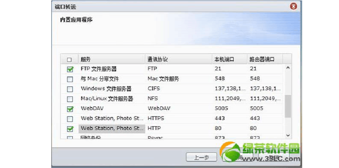Uncheck the FTP 文件服务器 checkbox
Screen dimensions: 339x168
[x=70, y=69]
